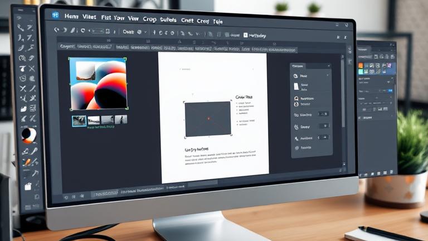Viewport: 428px width, 241px height.
Task: Select the crossed tools icon beside the T tool
Action: point(32,69)
